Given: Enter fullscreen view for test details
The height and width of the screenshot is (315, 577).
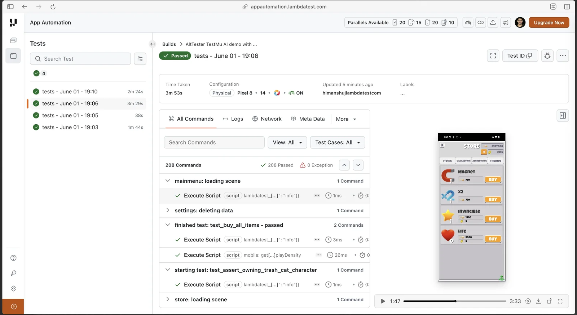Looking at the screenshot, I should pyautogui.click(x=493, y=56).
